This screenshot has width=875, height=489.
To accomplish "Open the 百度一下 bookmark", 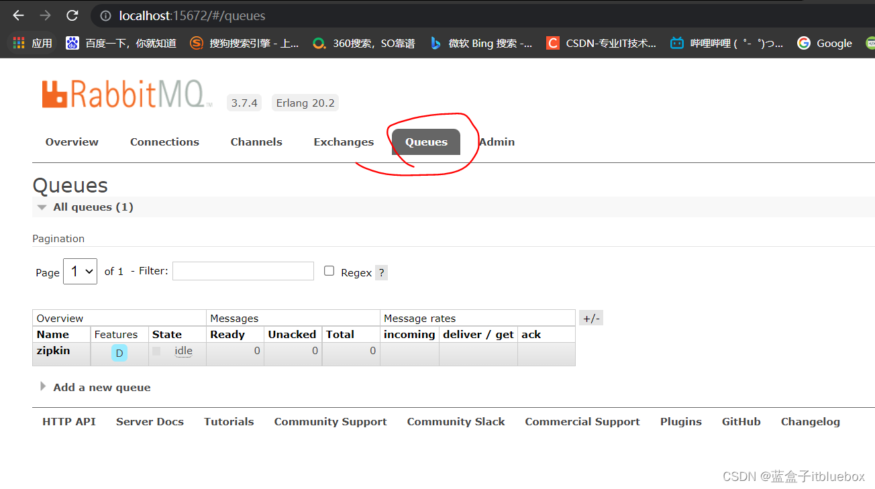I will 121,43.
